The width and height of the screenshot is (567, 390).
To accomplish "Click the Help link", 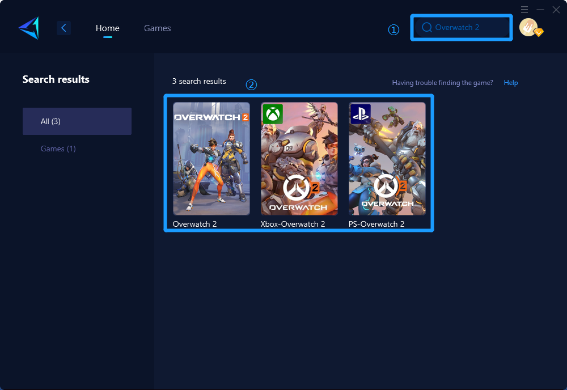I will [511, 83].
